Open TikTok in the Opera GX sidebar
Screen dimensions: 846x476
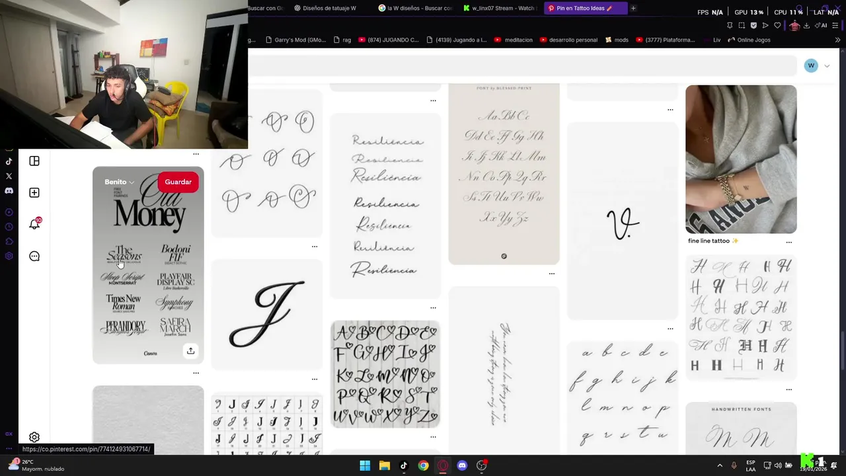pyautogui.click(x=9, y=161)
